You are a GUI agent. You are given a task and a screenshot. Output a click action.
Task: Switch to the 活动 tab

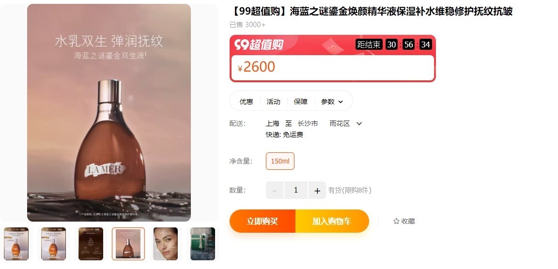point(273,102)
